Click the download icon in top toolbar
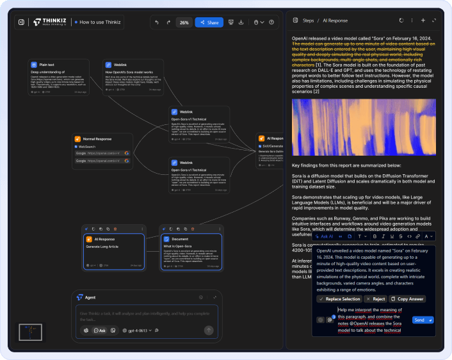The width and height of the screenshot is (452, 360). (241, 22)
